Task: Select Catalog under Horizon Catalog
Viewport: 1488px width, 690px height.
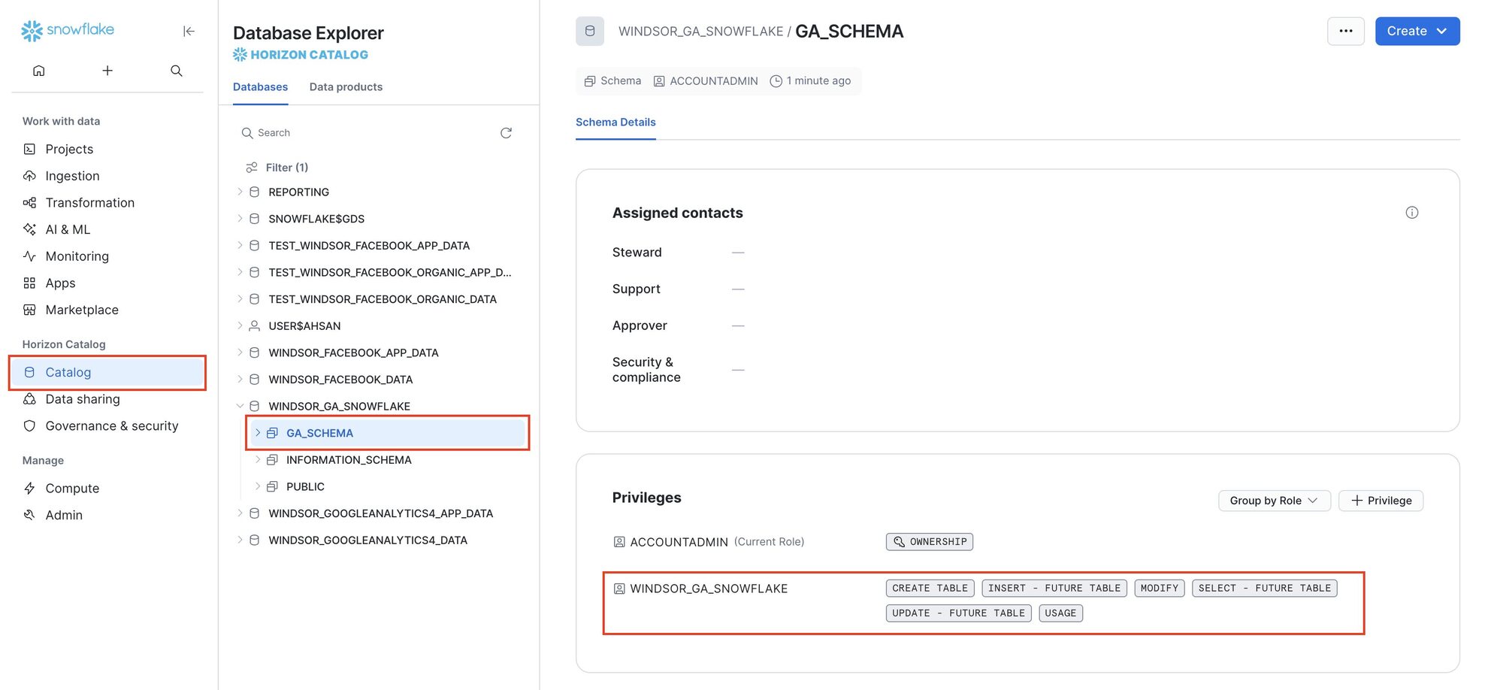Action: pos(107,372)
